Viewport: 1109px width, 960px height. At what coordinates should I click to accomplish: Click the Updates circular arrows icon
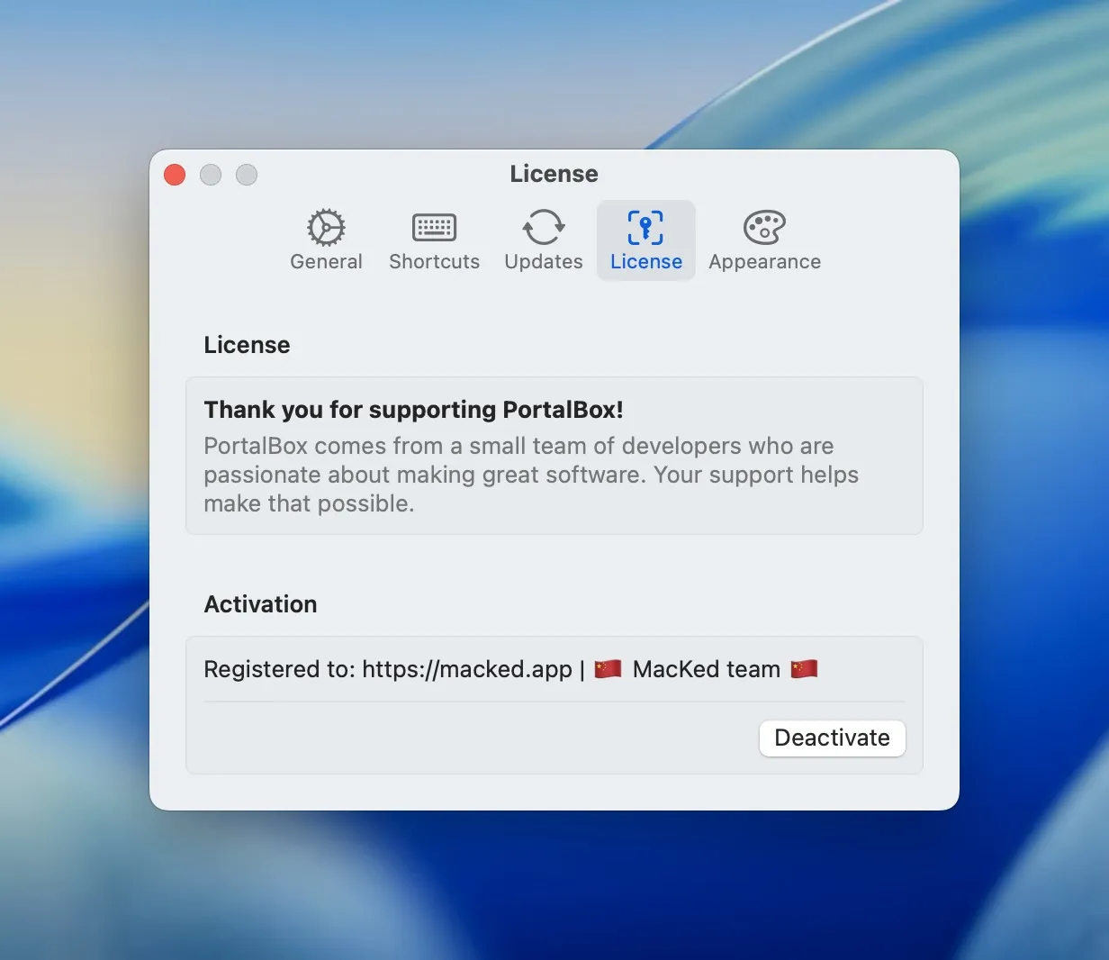(544, 228)
